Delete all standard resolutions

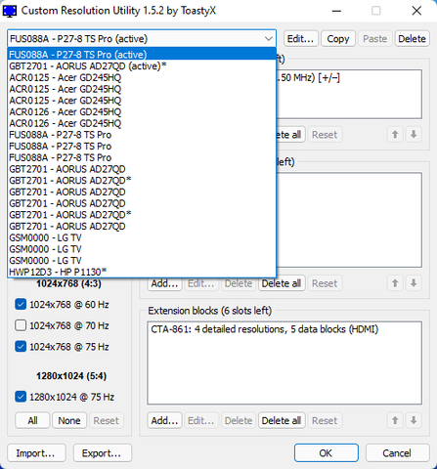point(282,283)
